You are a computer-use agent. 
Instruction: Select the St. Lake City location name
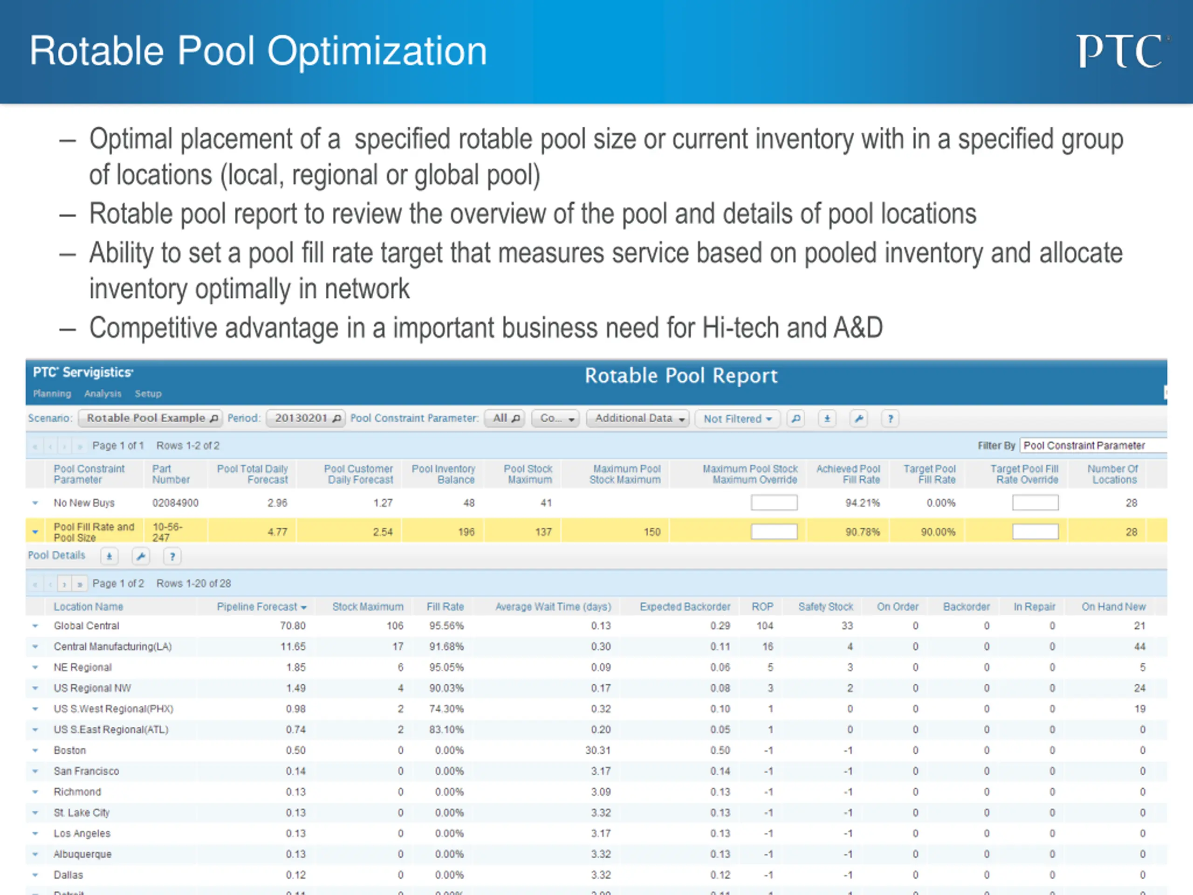coord(82,812)
